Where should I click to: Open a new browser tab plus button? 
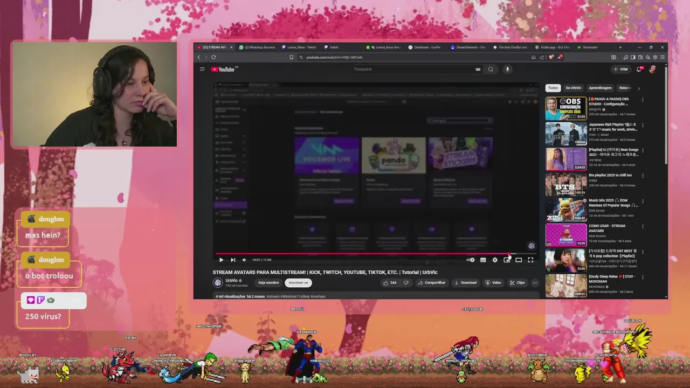coord(620,47)
